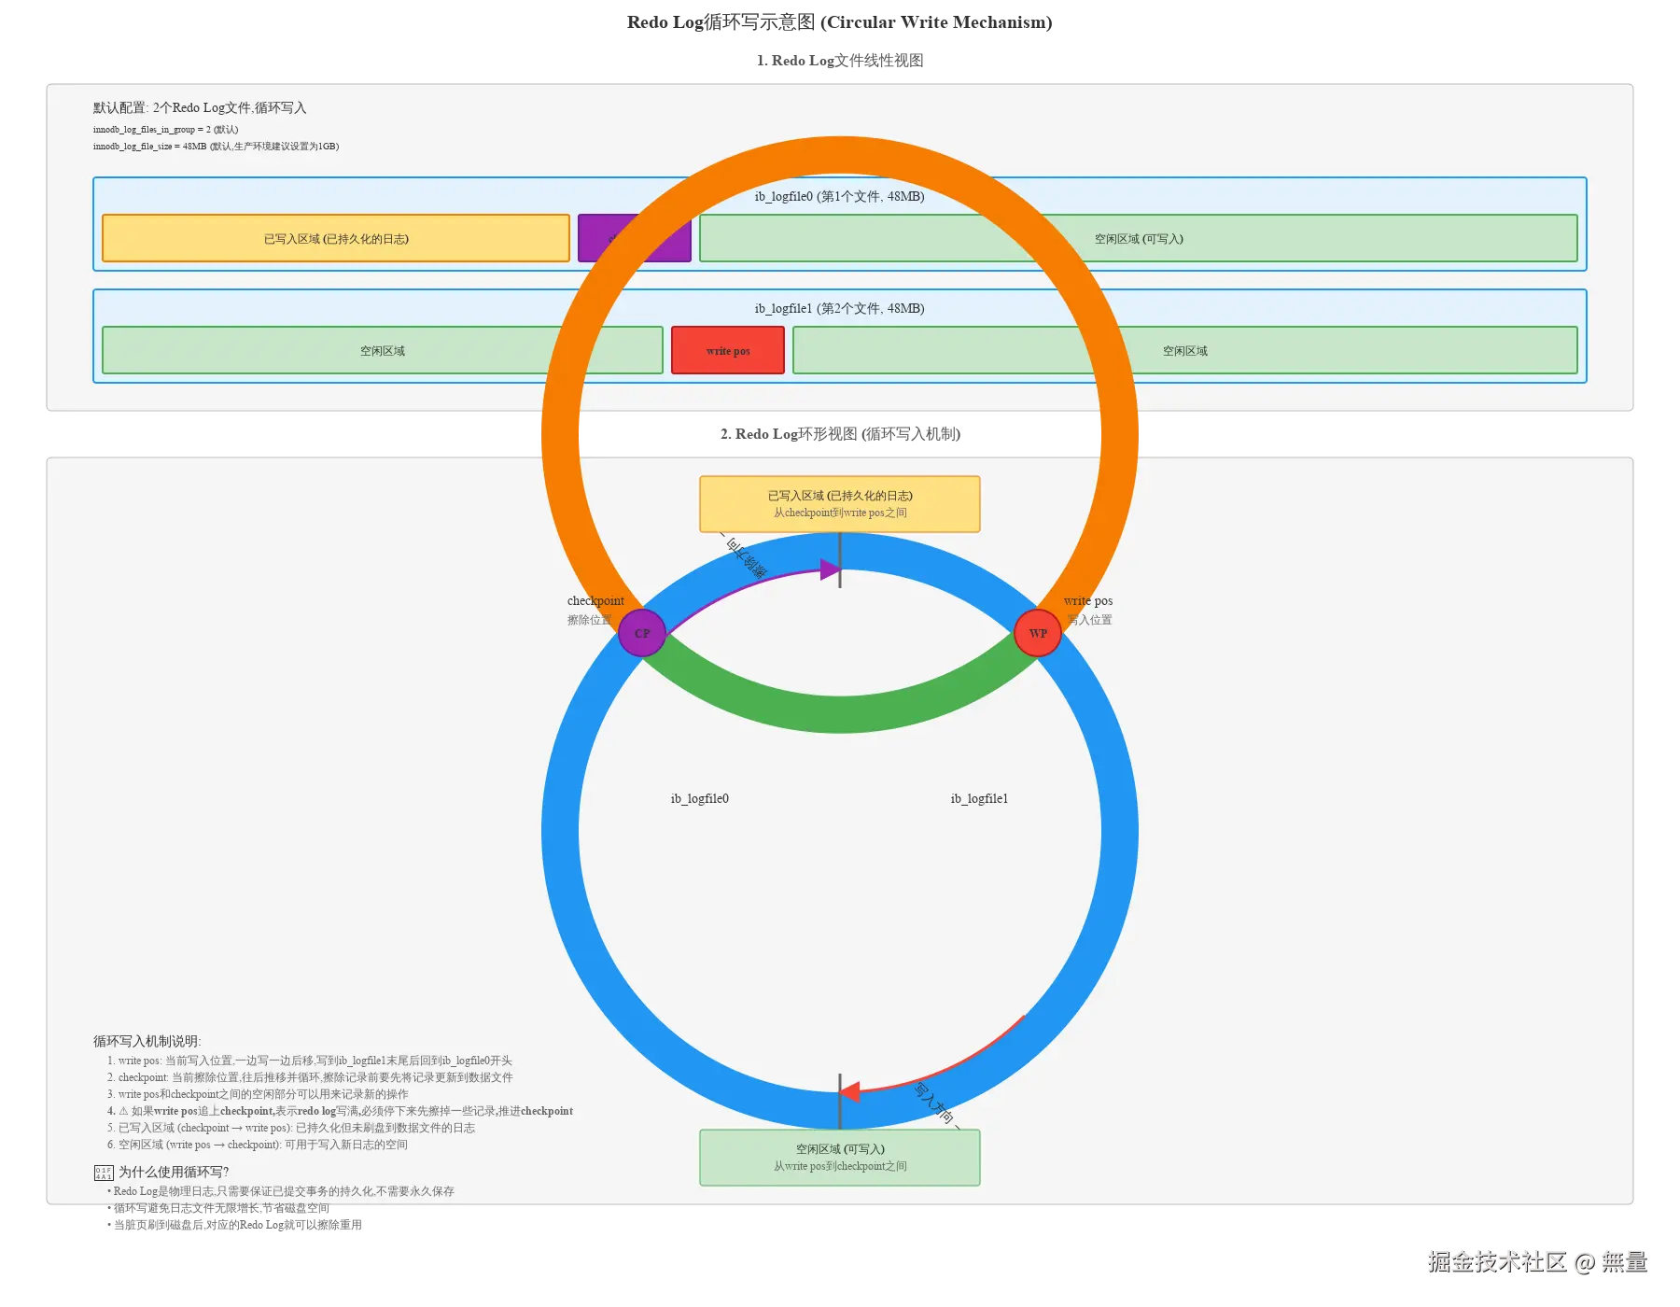Click the purple arrowhead at top of circle
The height and width of the screenshot is (1307, 1680).
(829, 569)
